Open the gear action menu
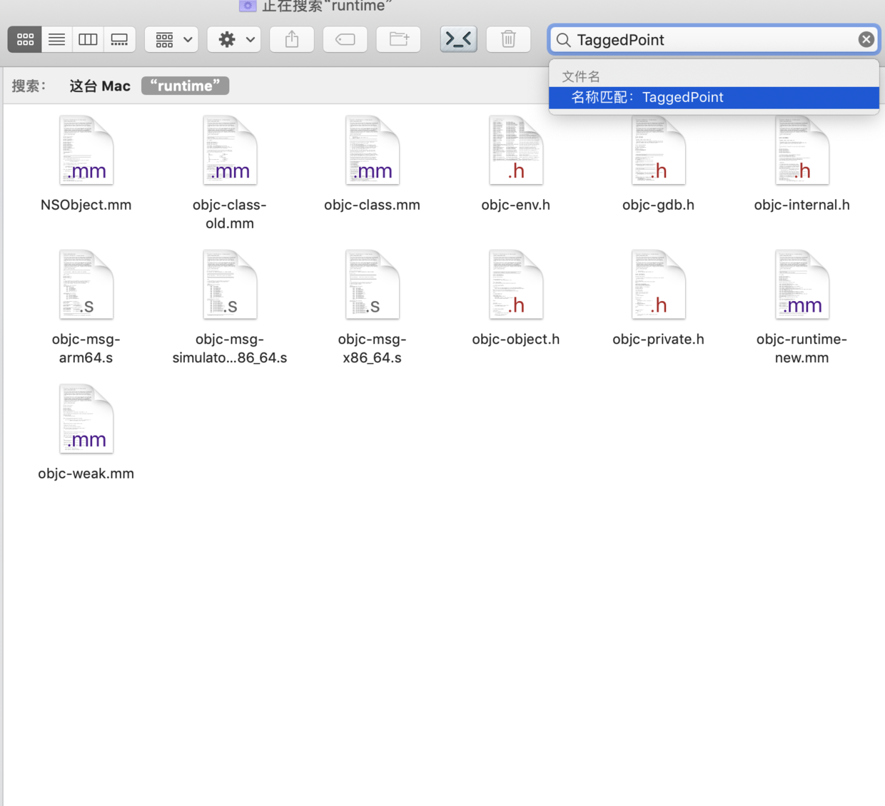The image size is (885, 806). (x=235, y=40)
